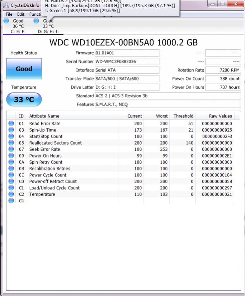Select the status orb for Seek Error Rate

tap(11, 149)
